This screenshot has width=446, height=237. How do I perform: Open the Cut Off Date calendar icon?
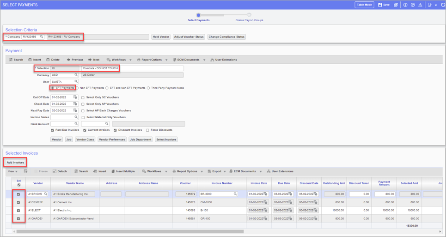point(75,97)
